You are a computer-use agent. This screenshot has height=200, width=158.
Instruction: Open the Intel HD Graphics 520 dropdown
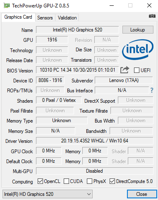48,194
